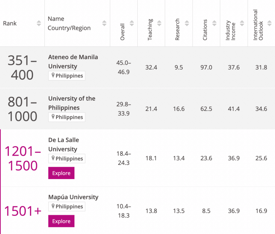This screenshot has height=234, width=275.
Task: Sort by Industry Income arrows
Action: 242,23
